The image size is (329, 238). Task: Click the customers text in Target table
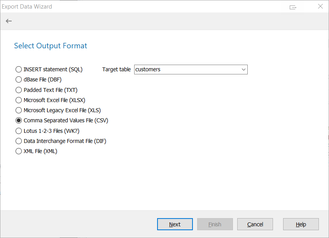(148, 70)
